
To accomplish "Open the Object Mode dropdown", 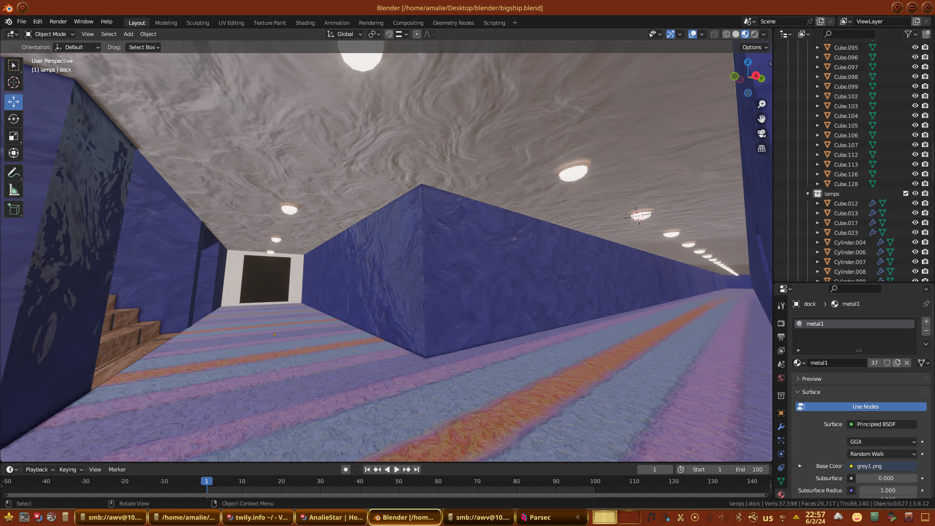I will (x=50, y=34).
